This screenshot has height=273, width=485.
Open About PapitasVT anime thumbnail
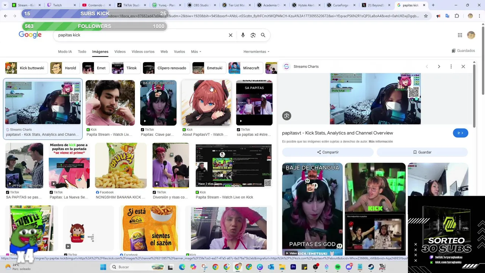(x=206, y=103)
